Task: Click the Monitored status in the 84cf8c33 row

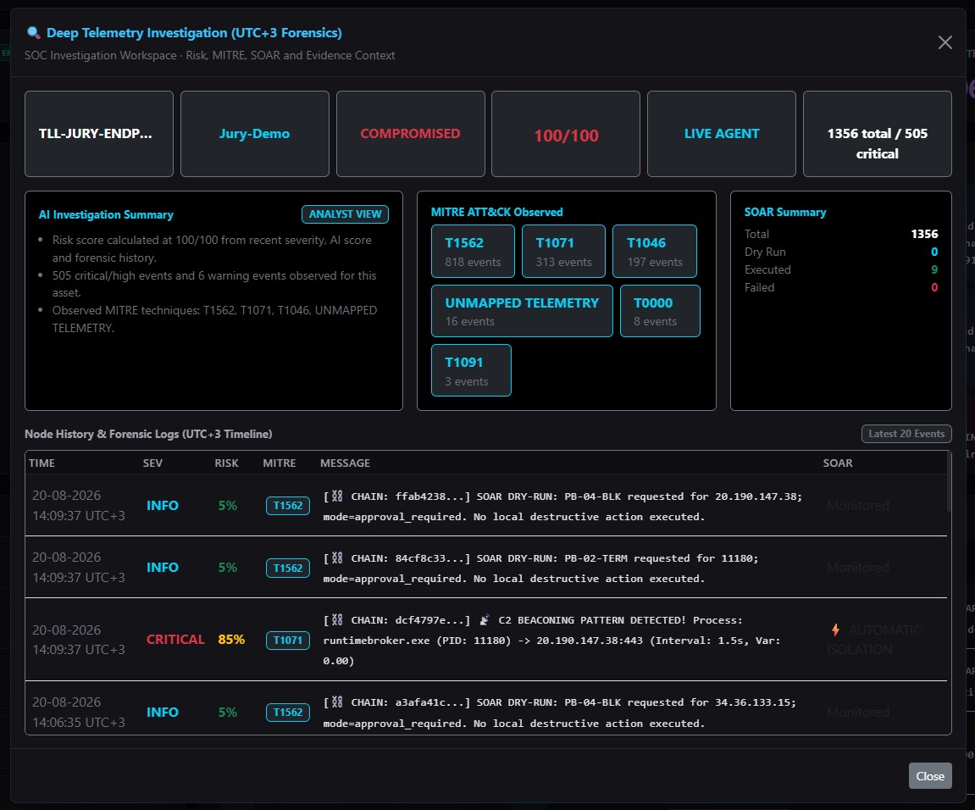Action: [857, 568]
